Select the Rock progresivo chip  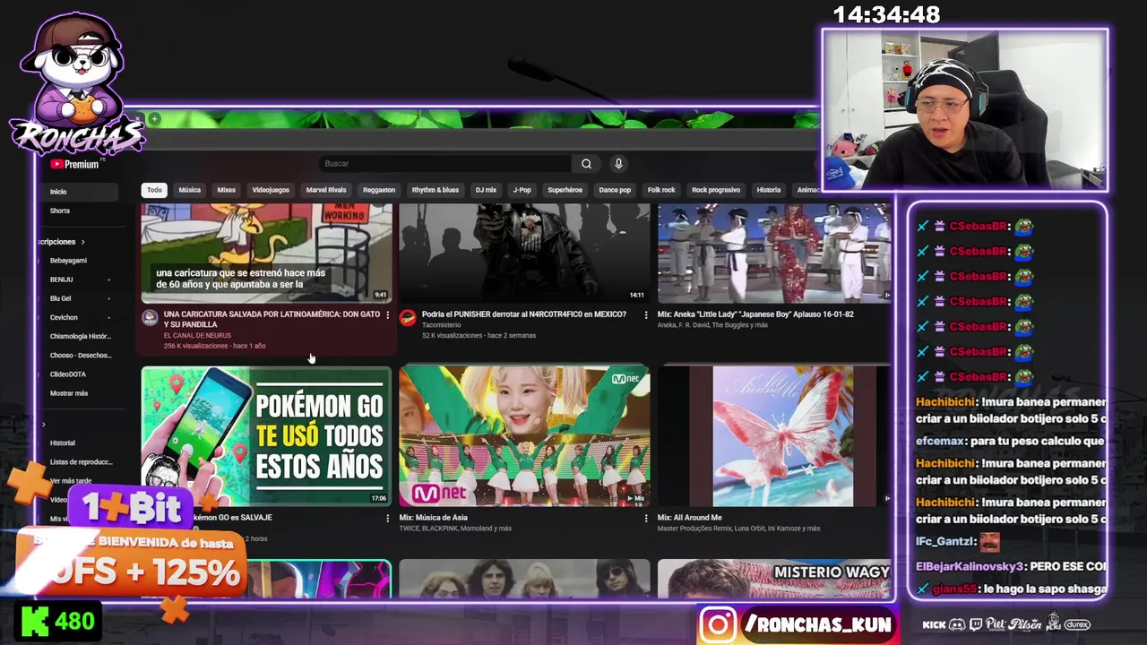click(716, 190)
